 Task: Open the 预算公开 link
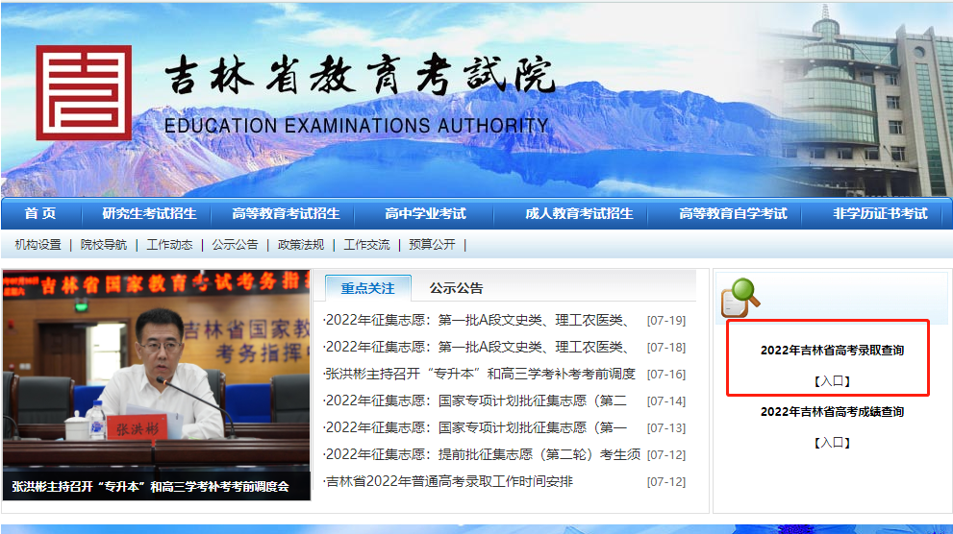[432, 245]
